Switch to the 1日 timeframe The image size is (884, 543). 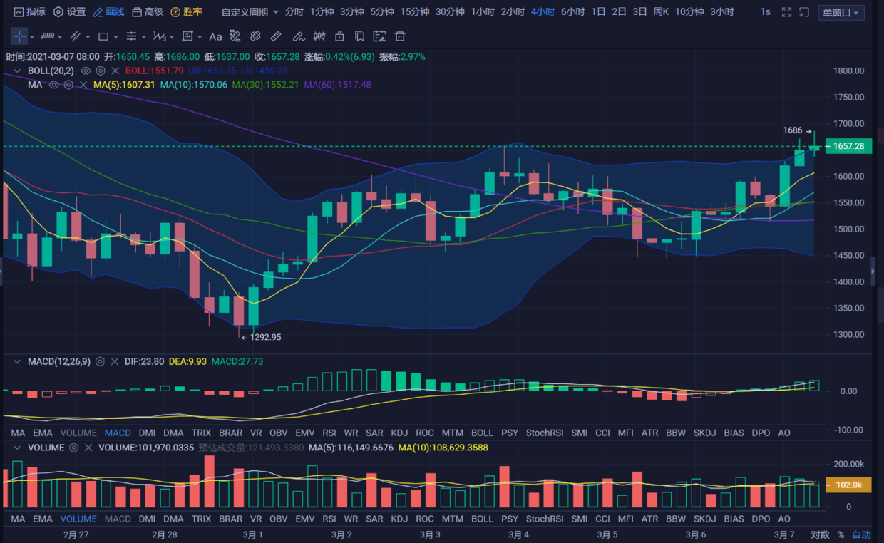[x=599, y=12]
